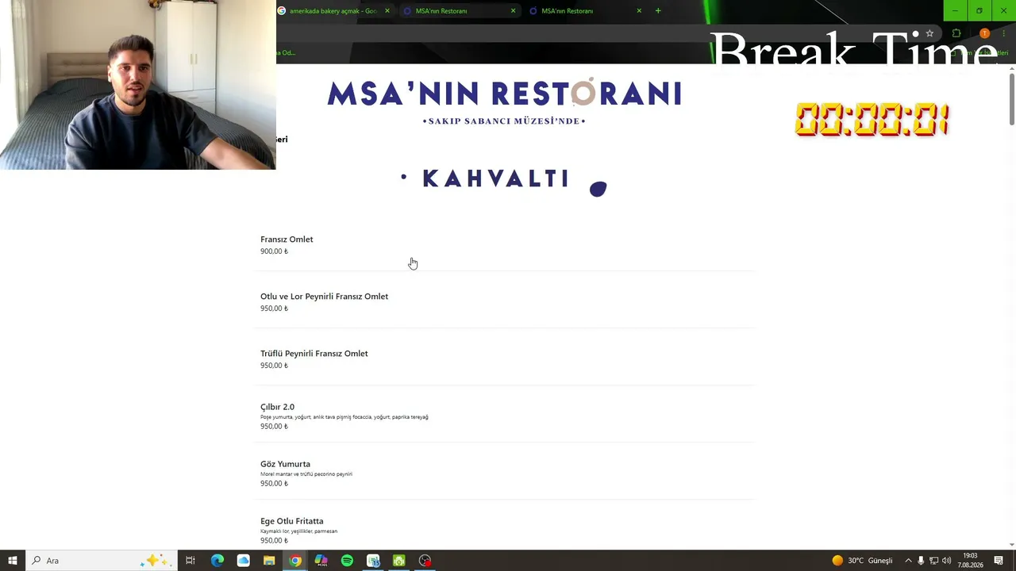Open the weather widget showing 30°C Güneşli
1016x571 pixels.
click(x=862, y=561)
